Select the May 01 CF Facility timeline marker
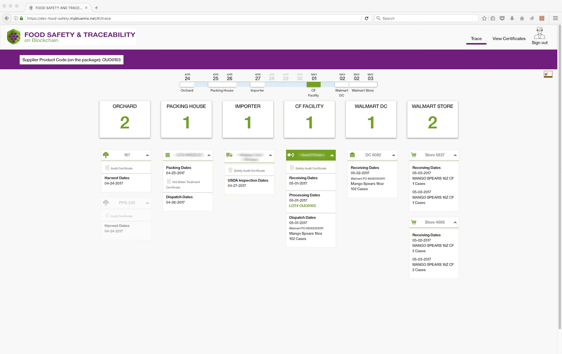 (314, 84)
